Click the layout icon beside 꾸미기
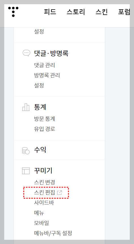Screen dimensions: 134x244 click(x=26, y=171)
